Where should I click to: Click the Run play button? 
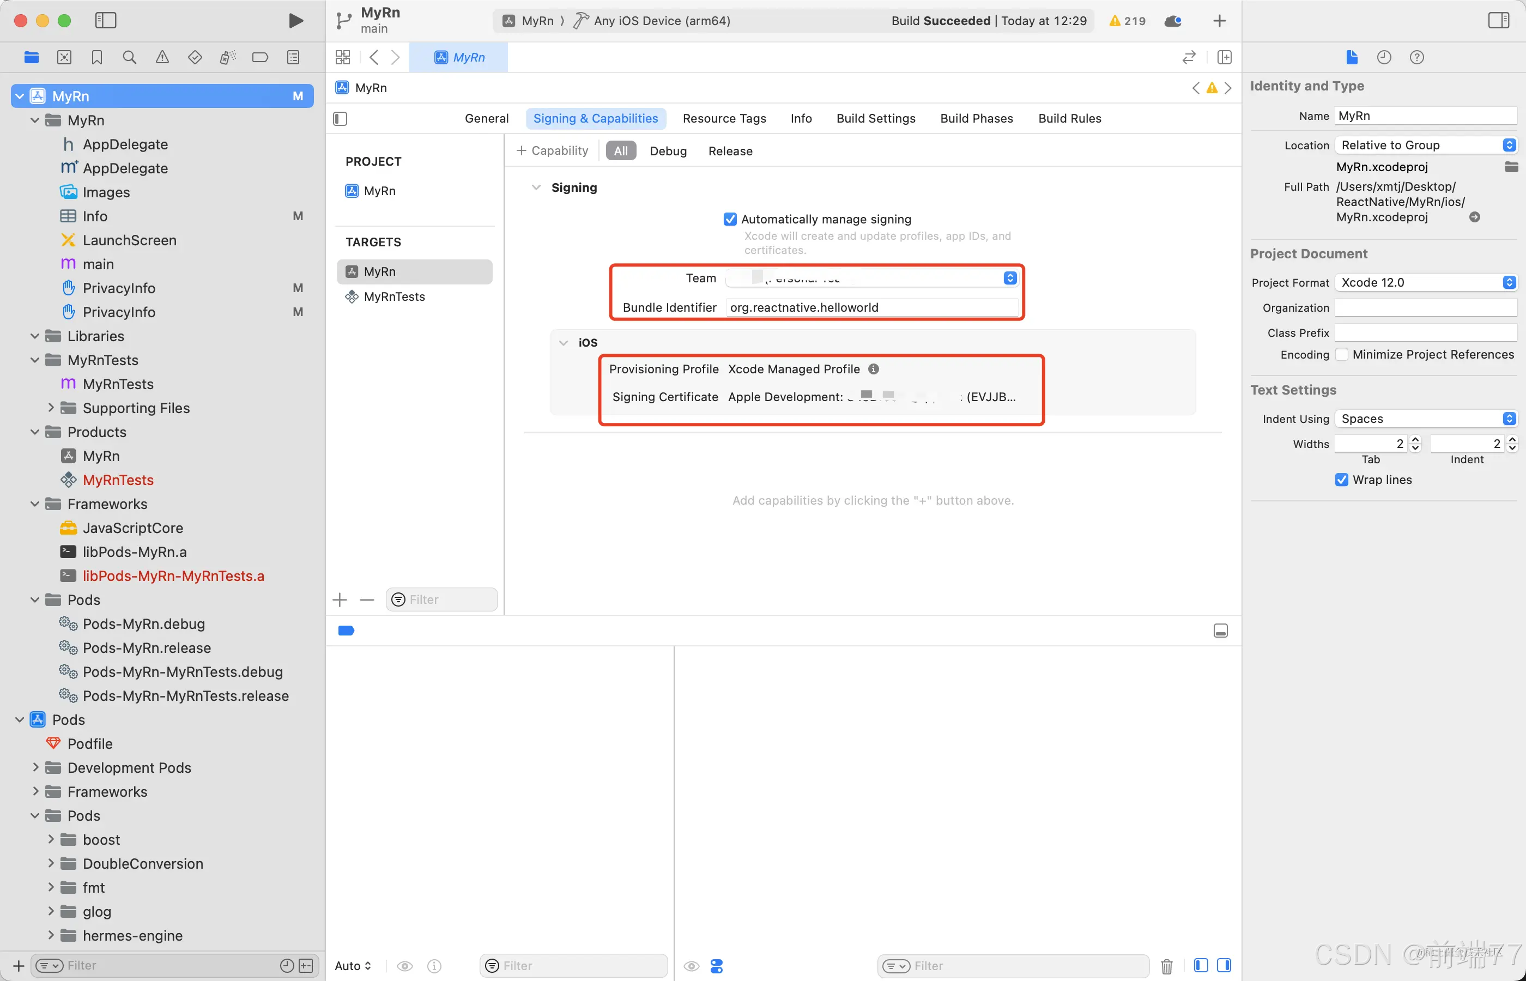(x=295, y=20)
